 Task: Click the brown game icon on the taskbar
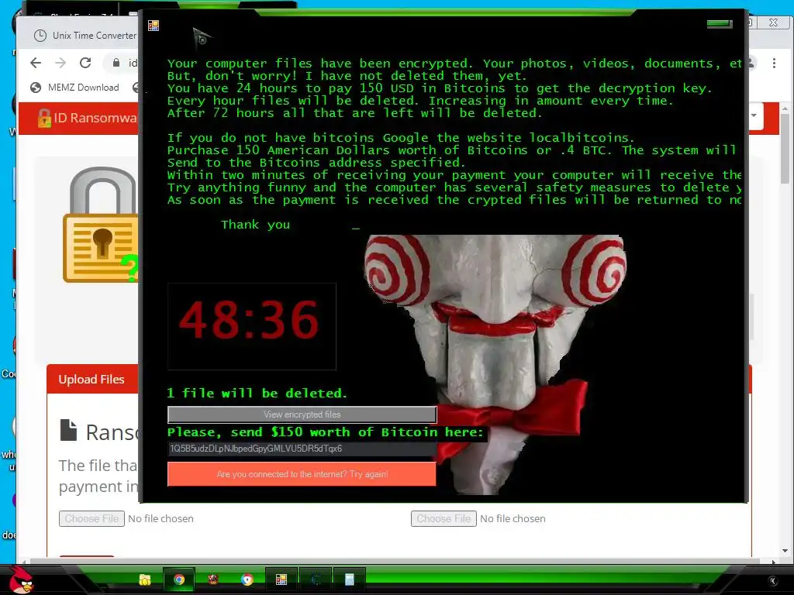tap(213, 580)
